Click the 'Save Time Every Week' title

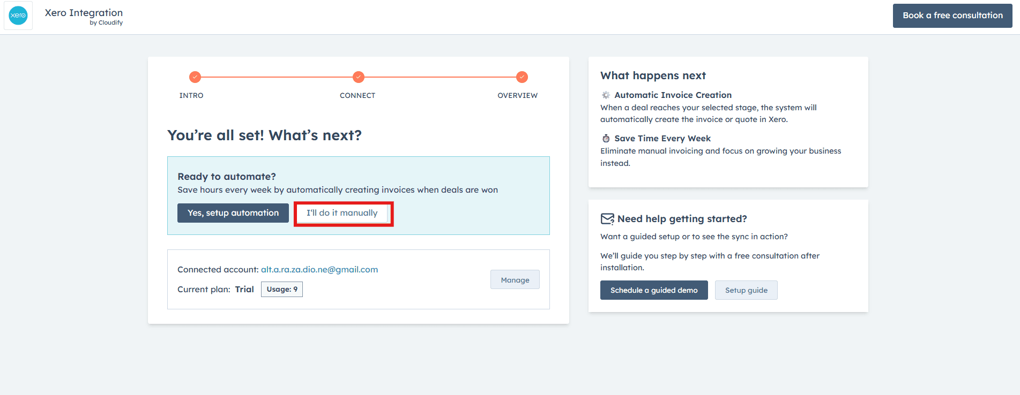662,138
